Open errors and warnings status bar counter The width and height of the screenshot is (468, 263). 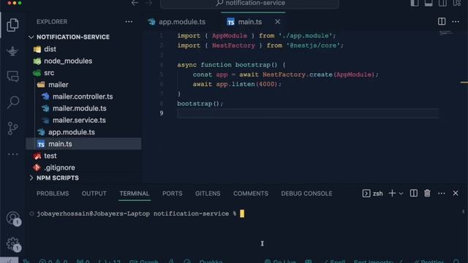[x=53, y=261]
